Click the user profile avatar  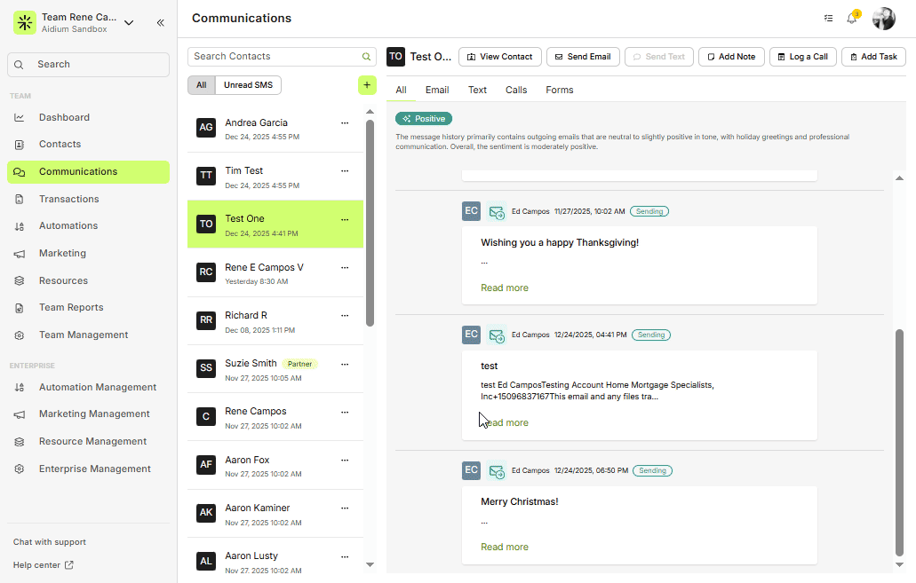click(883, 19)
